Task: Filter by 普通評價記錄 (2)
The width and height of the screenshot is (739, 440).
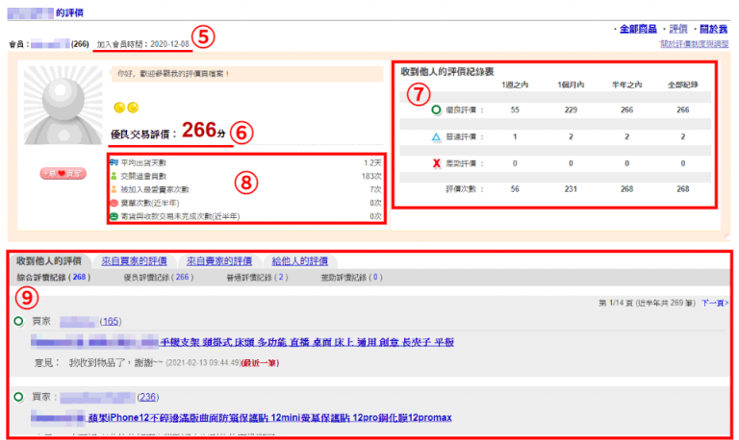Action: point(257,278)
